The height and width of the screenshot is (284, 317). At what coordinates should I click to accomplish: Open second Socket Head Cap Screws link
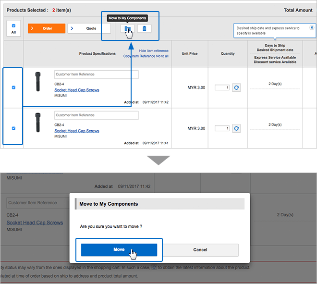[77, 131]
